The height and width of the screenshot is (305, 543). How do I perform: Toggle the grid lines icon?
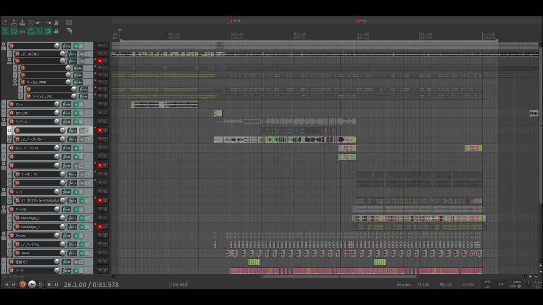(39, 31)
